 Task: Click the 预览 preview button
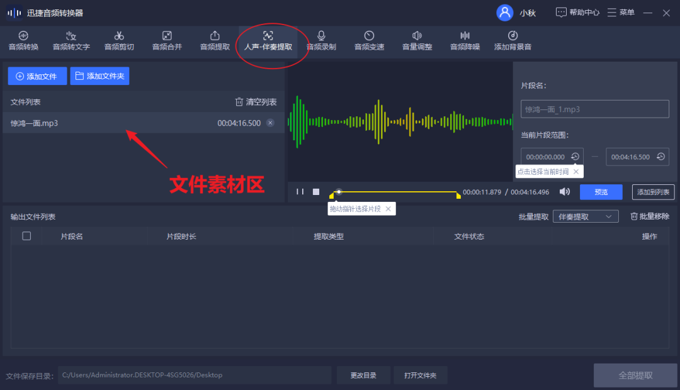click(601, 192)
